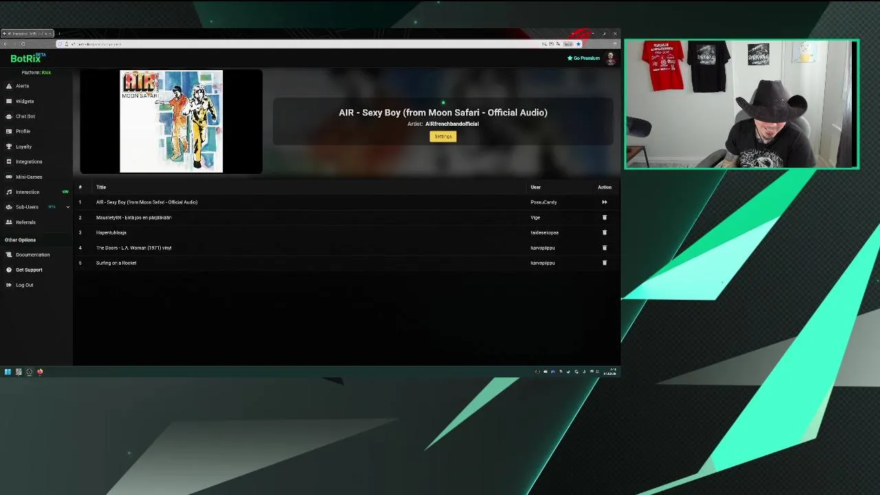
Task: Click the browser reload button
Action: tap(23, 44)
